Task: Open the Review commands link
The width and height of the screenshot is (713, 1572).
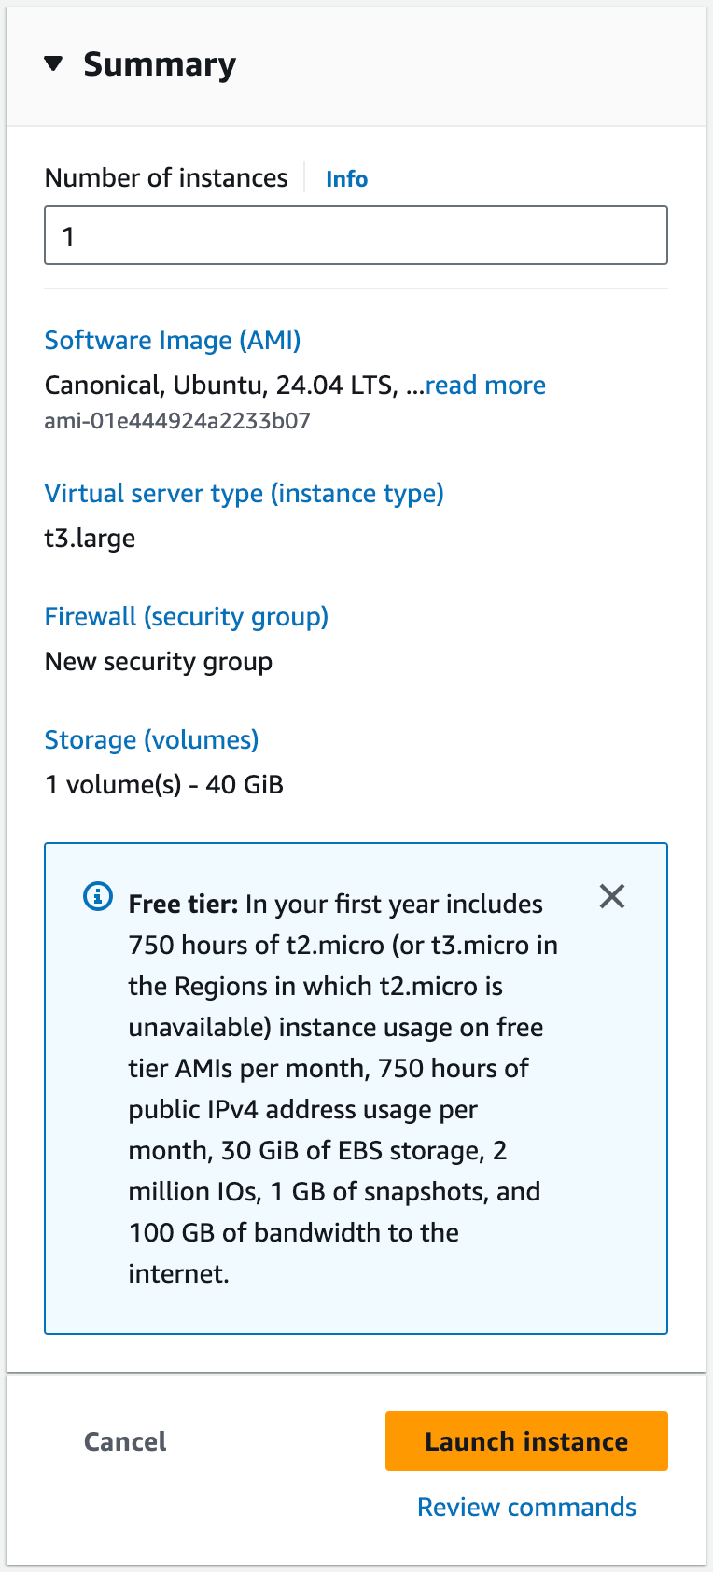Action: (x=526, y=1508)
